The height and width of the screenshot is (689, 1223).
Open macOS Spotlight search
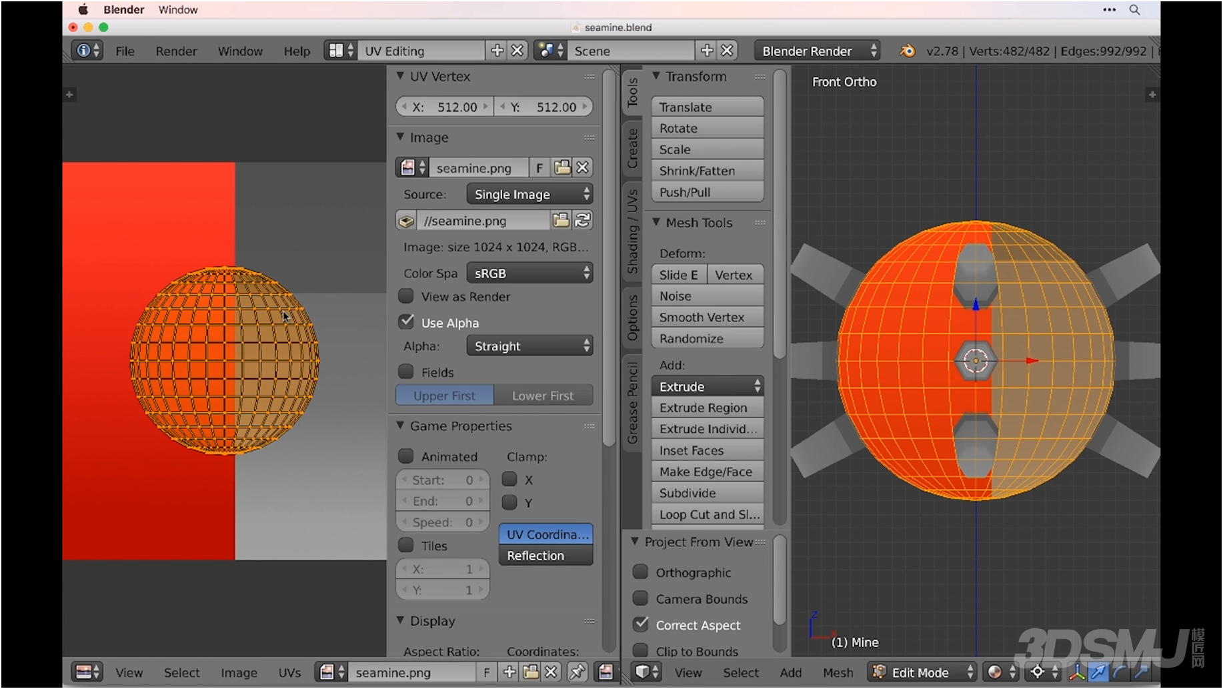point(1134,10)
